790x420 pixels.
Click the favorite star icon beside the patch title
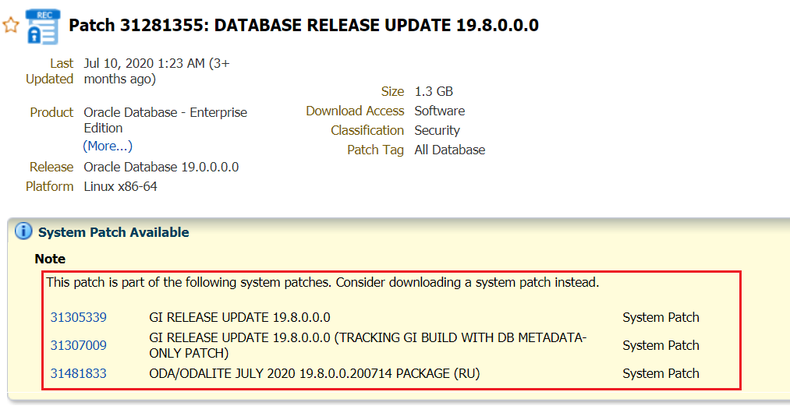pos(11,25)
